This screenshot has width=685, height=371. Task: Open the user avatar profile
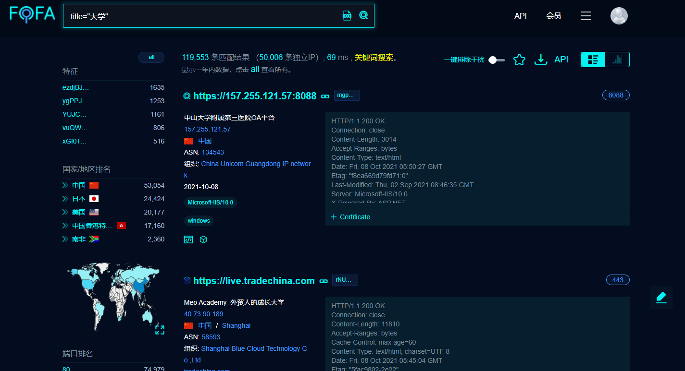tap(619, 16)
